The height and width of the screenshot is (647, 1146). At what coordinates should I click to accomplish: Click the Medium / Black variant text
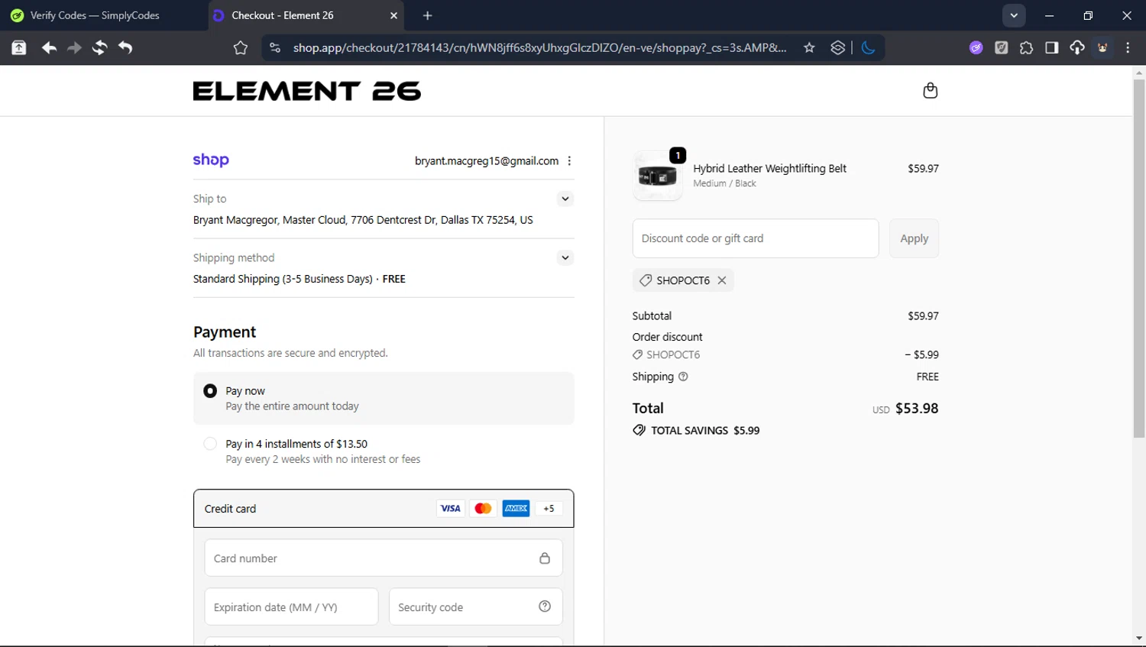pyautogui.click(x=724, y=183)
